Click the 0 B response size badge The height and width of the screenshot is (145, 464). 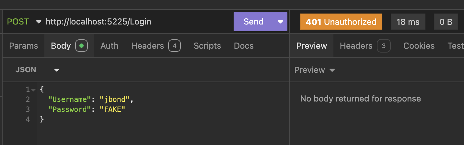tap(446, 22)
